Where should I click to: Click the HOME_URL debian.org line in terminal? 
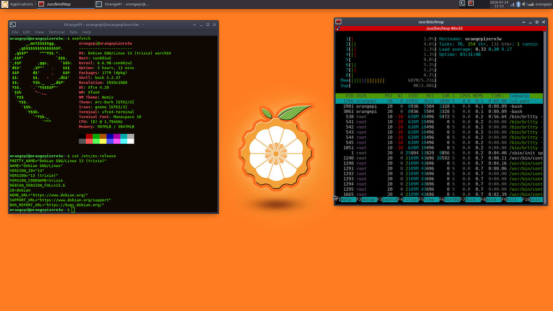[49, 195]
